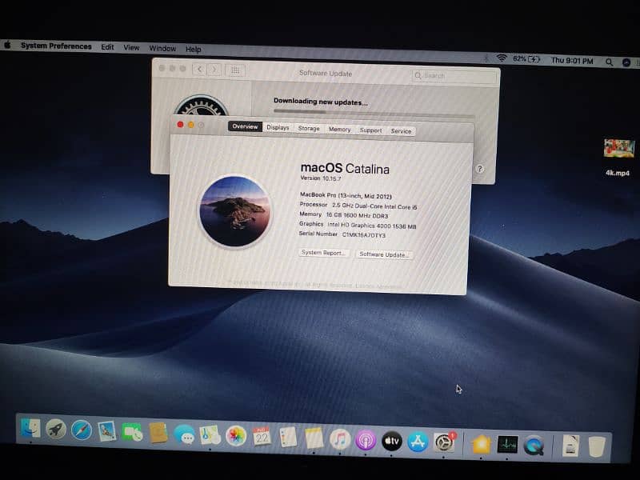Open Finder from the dock

coord(30,430)
